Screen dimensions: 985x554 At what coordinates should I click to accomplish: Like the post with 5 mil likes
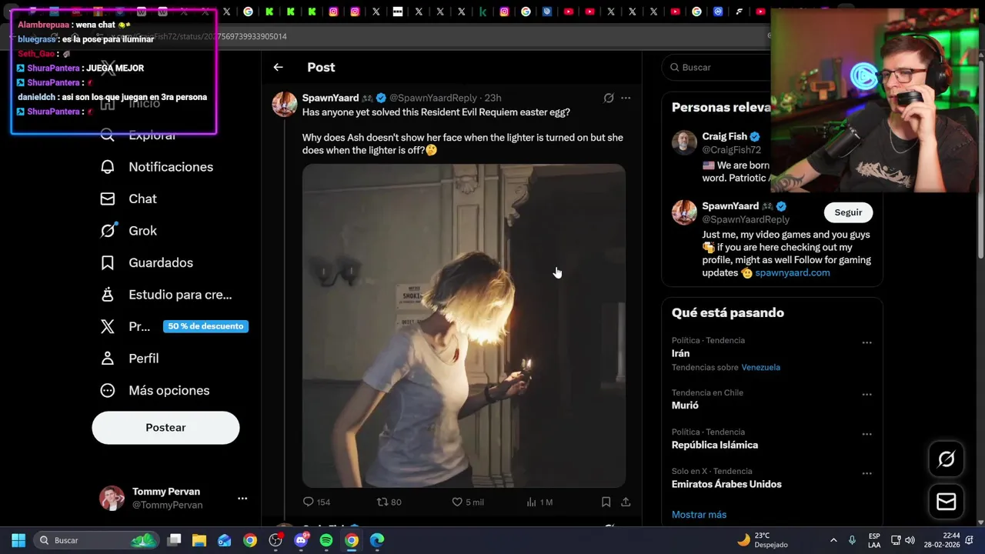tap(468, 502)
